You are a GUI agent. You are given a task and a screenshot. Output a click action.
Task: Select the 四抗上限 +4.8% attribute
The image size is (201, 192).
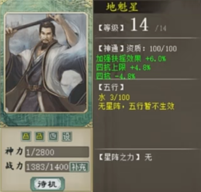click(x=123, y=67)
